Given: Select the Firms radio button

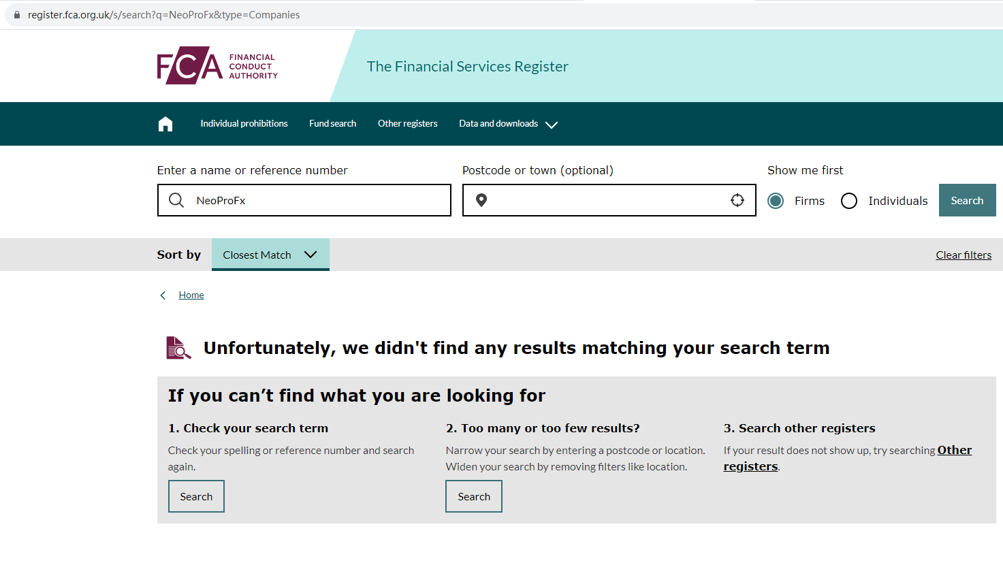Looking at the screenshot, I should point(776,201).
